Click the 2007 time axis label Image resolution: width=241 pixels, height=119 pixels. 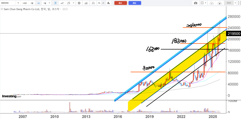(23, 117)
